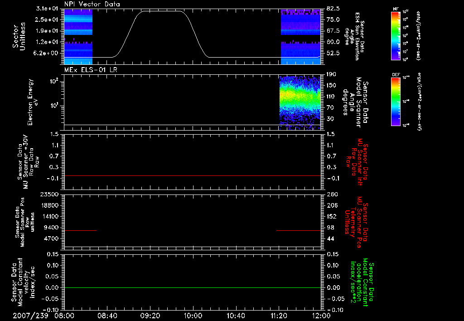The image size is (464, 321).
Task: Click the 'MU Scanner +30V Raw Data' label
Action: [28, 162]
